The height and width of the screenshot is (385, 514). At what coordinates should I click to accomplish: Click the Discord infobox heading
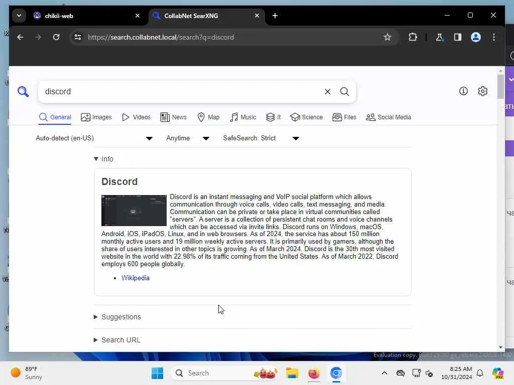(119, 181)
